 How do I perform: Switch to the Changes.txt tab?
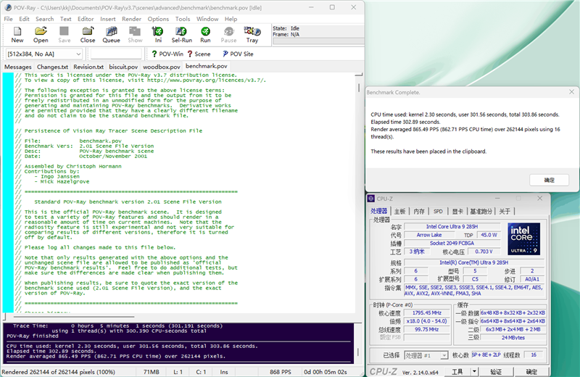pos(52,67)
